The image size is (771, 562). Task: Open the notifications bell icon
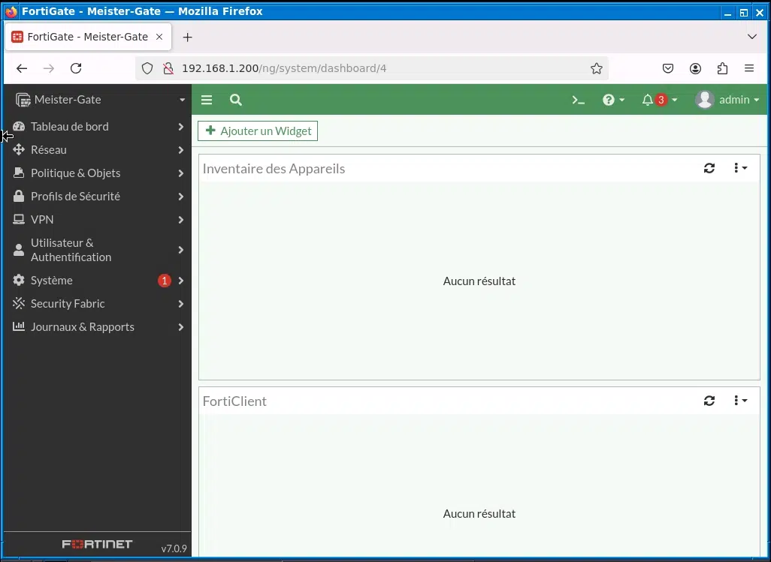648,100
